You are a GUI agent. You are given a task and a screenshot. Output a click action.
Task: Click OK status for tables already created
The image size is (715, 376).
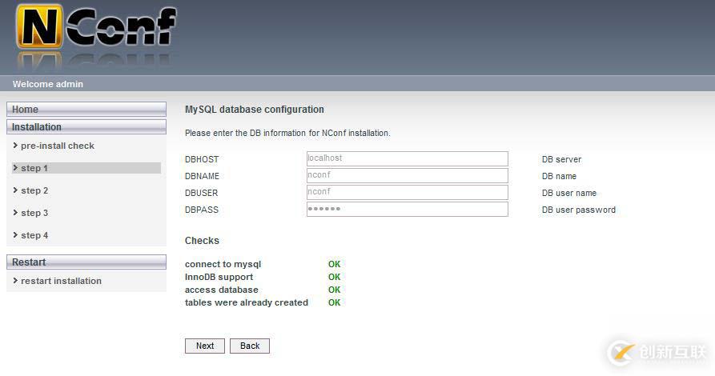[x=334, y=302]
